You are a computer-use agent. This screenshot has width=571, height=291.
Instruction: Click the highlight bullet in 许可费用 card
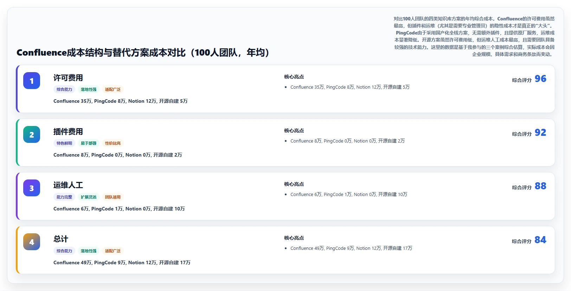(350, 87)
